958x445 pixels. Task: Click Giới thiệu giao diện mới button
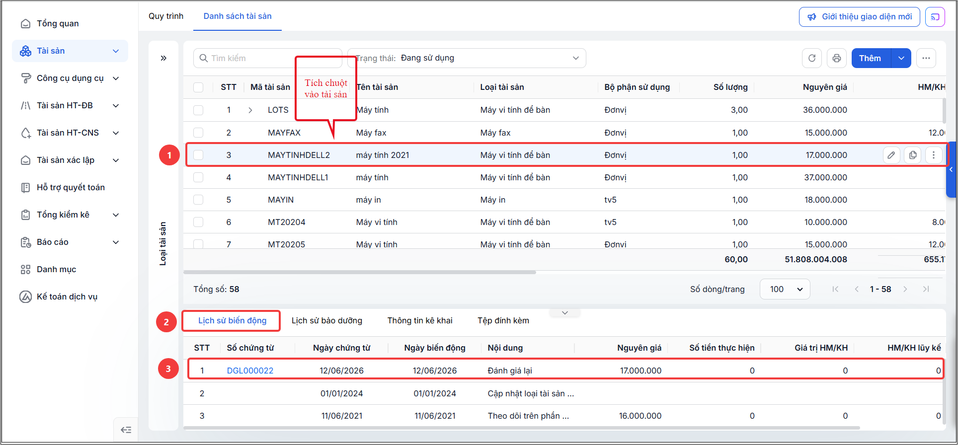[860, 17]
